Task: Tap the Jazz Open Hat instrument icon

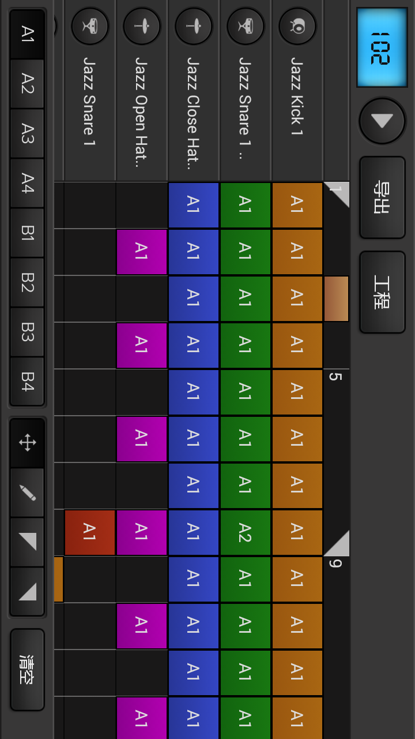Action: [142, 26]
